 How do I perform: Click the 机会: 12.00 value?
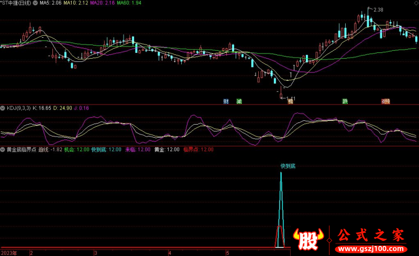coord(76,150)
